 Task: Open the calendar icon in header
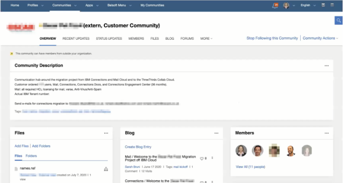pyautogui.click(x=332, y=5)
